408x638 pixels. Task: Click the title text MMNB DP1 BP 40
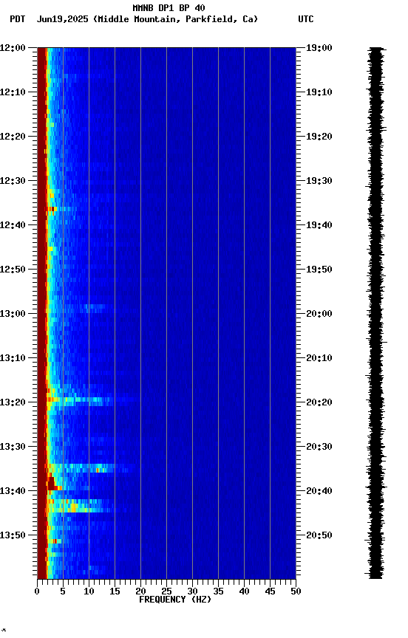coord(169,7)
